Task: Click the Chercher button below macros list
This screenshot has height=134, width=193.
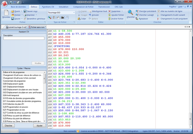Action: tap(8, 126)
